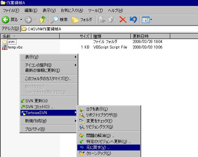Sort by 名前 column header
198x157 pixels.
pyautogui.click(x=30, y=36)
